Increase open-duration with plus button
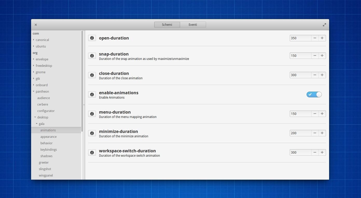Image resolution: width=361 pixels, height=198 pixels. pos(322,38)
